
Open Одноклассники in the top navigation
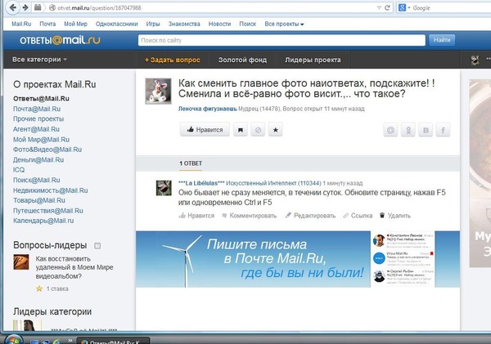point(116,24)
